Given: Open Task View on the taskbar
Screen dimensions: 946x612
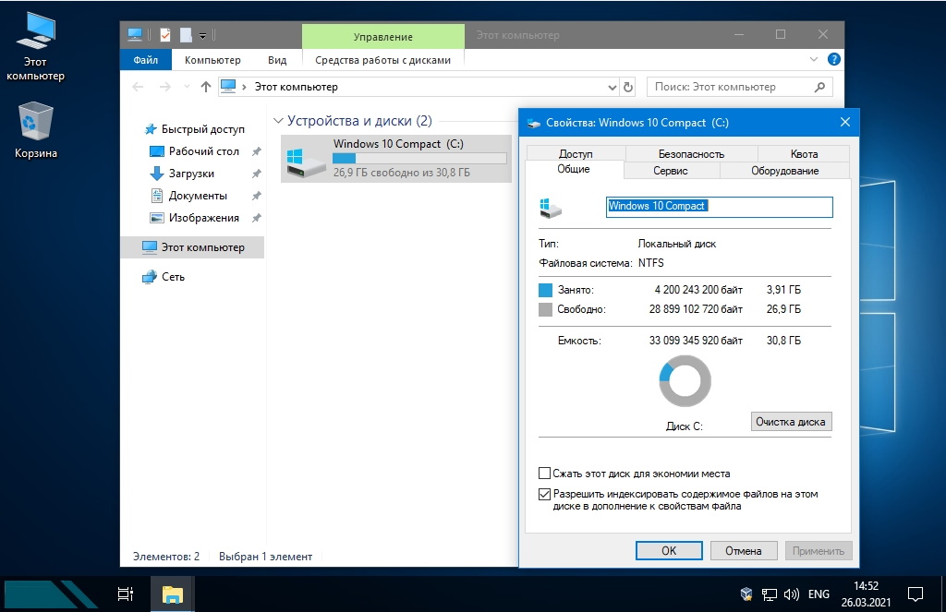Looking at the screenshot, I should click(x=126, y=594).
